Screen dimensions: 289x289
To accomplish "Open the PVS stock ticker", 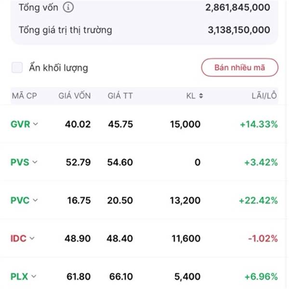I will [20, 162].
